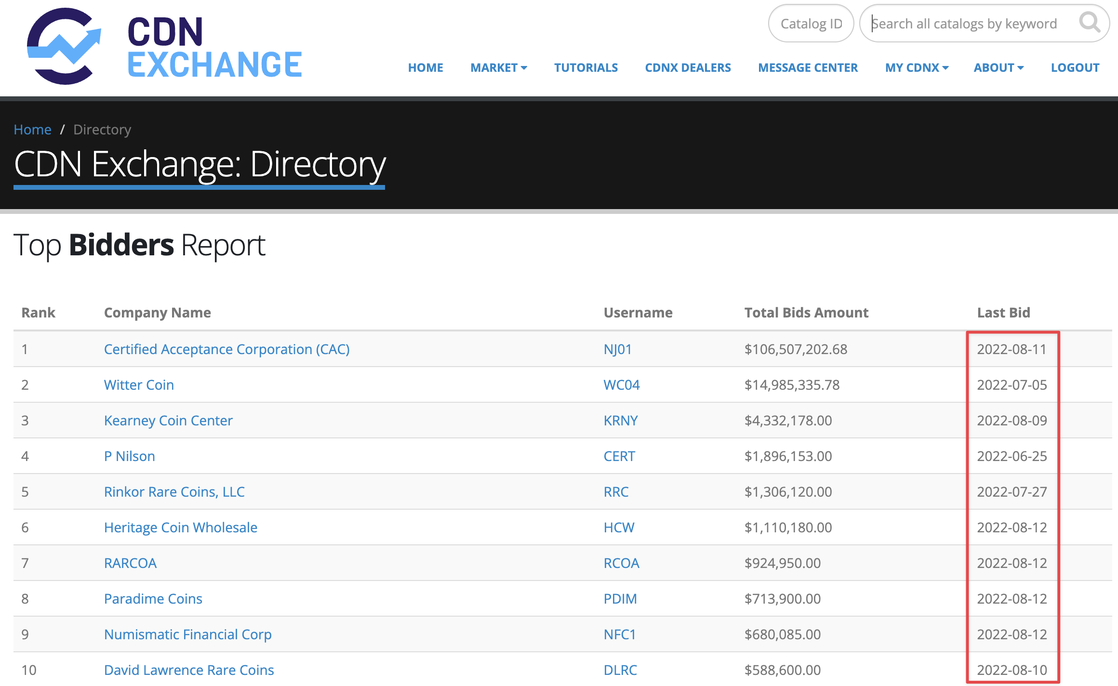Click last bid date 2022-08-11
This screenshot has height=686, width=1118.
(x=1012, y=349)
